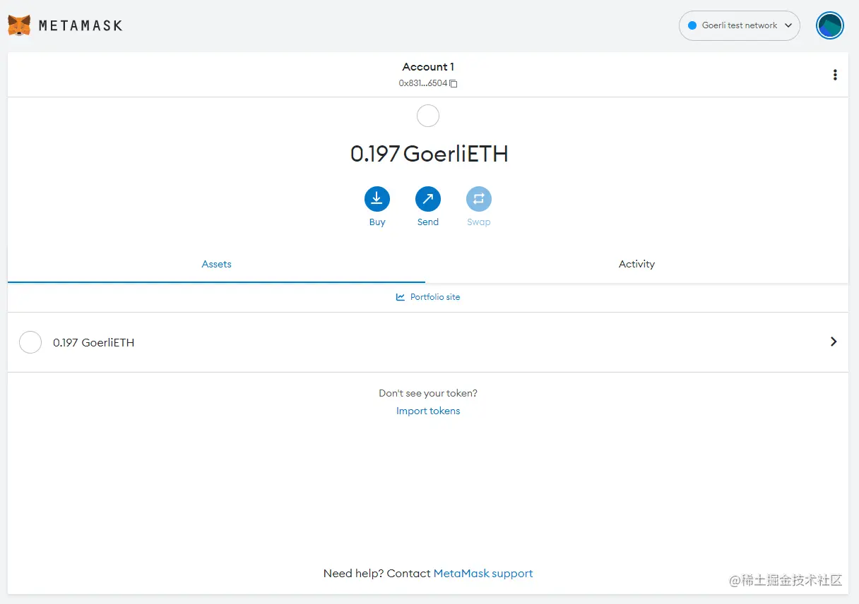
Task: Click the token circle icon in asset row
Action: click(x=30, y=342)
